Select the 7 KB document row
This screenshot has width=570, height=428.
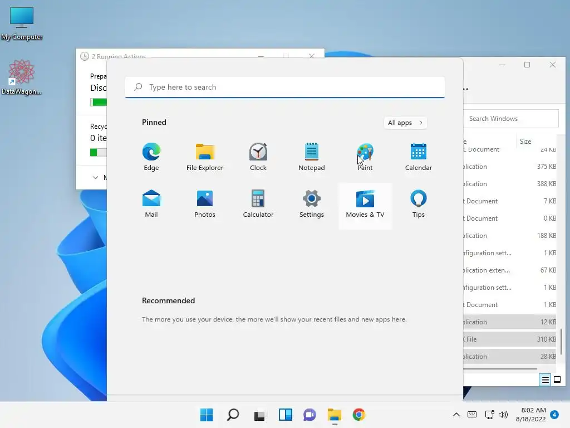pyautogui.click(x=510, y=201)
